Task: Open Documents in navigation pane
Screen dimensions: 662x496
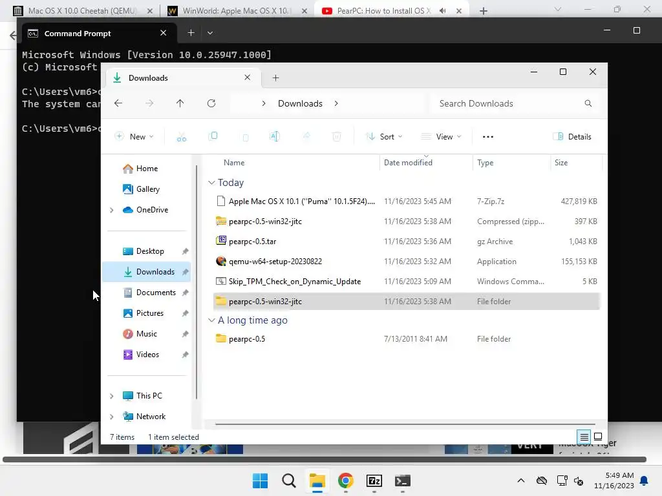Action: (x=147, y=293)
